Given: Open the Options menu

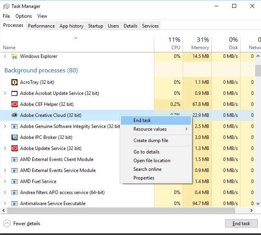Looking at the screenshot, I should (x=24, y=16).
